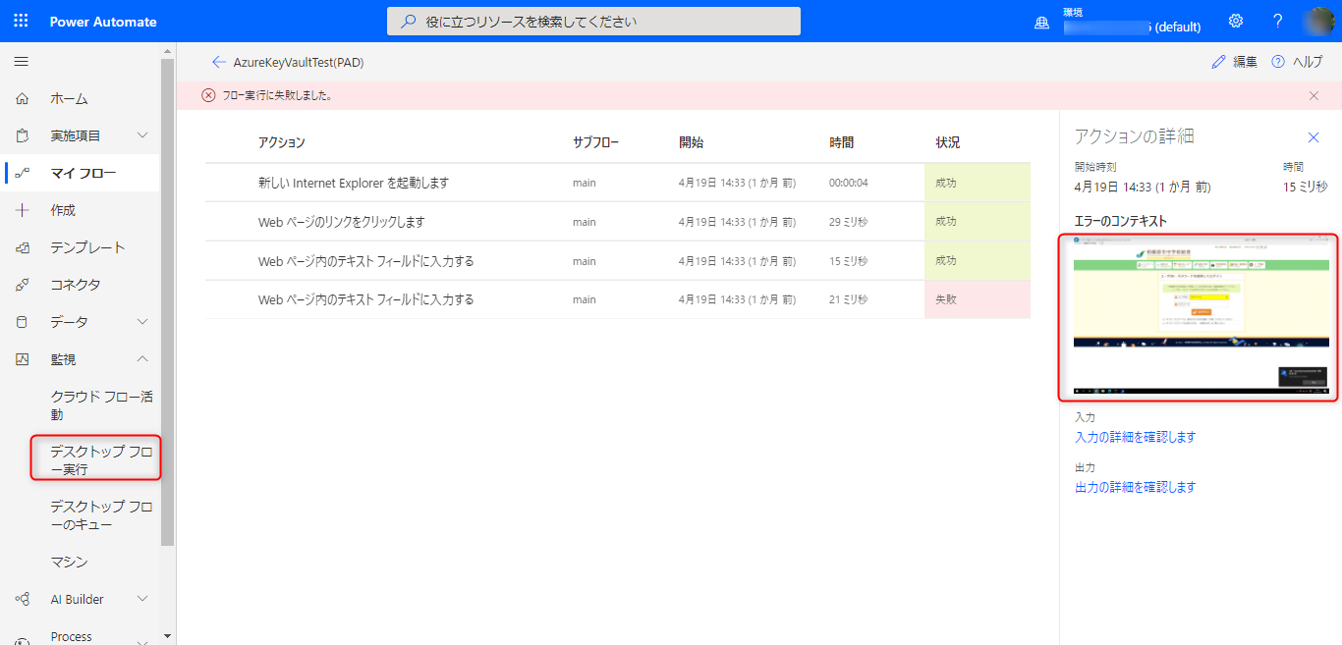Select マイ フロー in the sidebar

pyautogui.click(x=84, y=173)
